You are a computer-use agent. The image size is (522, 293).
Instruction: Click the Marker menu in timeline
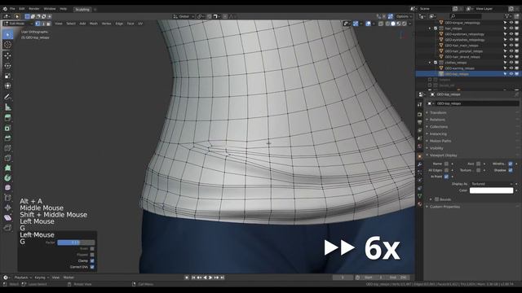(x=69, y=278)
